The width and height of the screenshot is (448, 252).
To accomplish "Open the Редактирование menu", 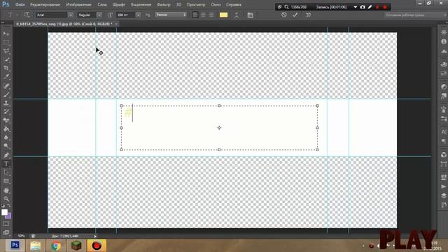I will pos(45,5).
